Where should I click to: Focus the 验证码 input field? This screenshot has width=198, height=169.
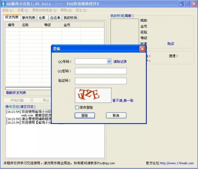click(101, 81)
